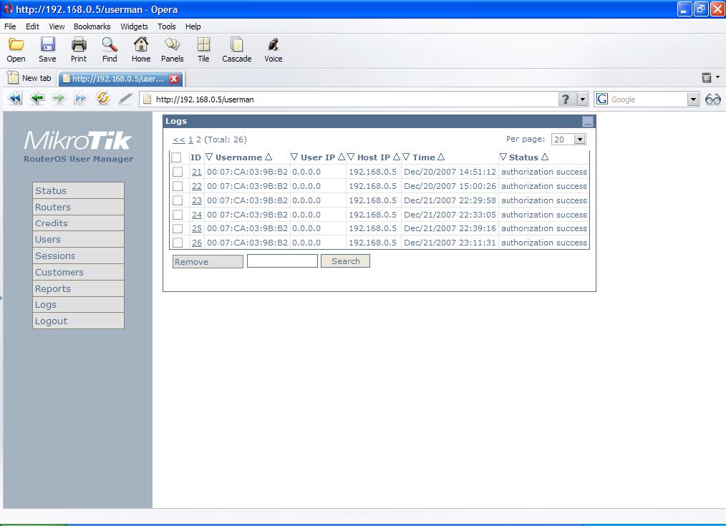Viewport: 726px width, 526px height.
Task: Open the Status sidebar page
Action: [x=78, y=190]
